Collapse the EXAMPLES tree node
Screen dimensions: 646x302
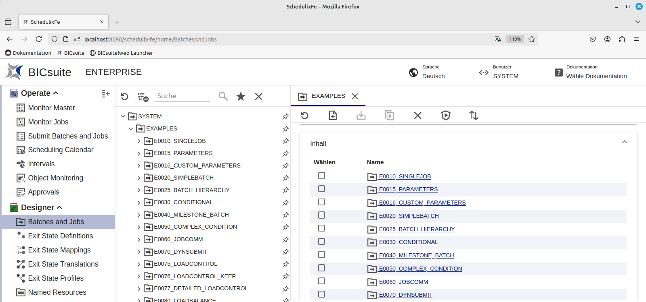[131, 129]
